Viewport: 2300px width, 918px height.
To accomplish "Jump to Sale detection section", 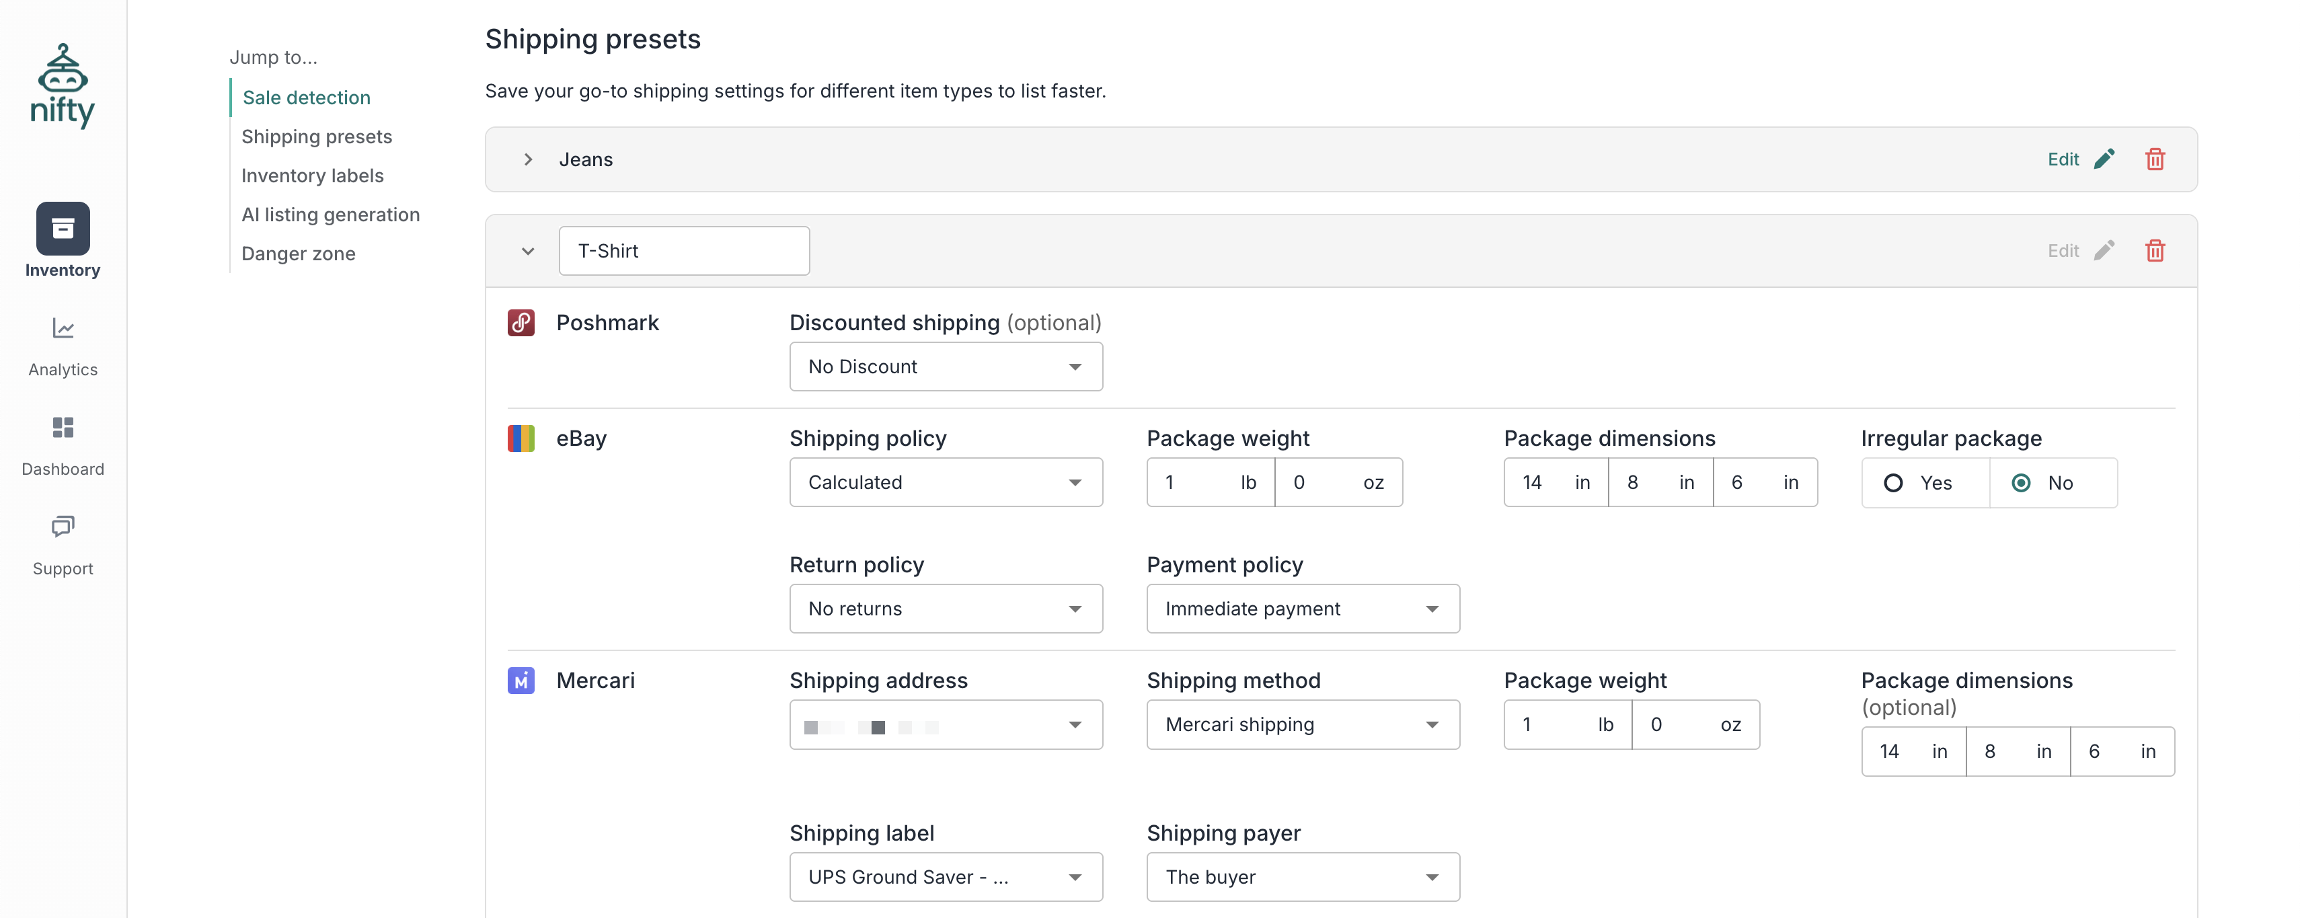I will point(306,98).
